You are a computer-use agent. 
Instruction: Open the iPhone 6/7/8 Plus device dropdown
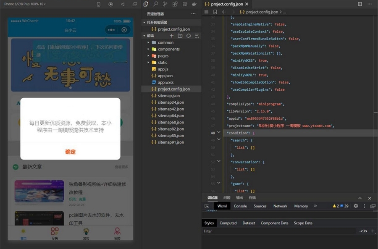pyautogui.click(x=25, y=4)
